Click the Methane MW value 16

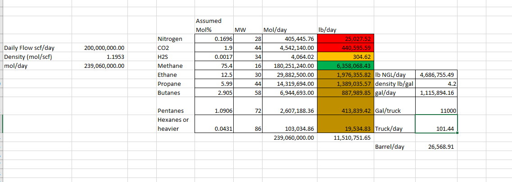tap(248, 66)
